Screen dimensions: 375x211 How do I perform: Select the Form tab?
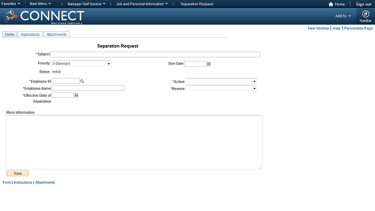coord(9,35)
